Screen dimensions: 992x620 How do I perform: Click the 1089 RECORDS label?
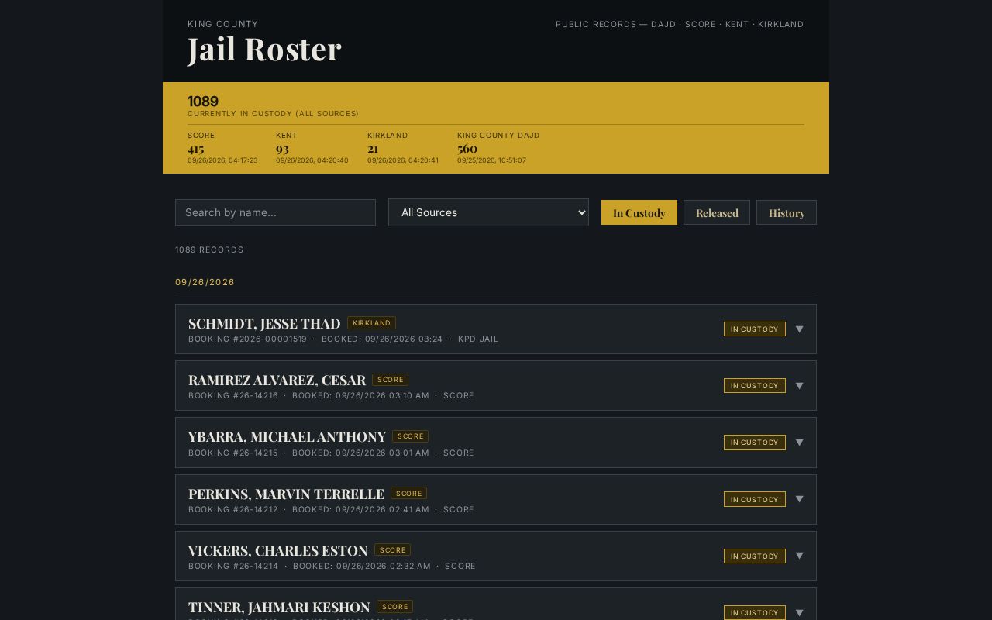[209, 250]
